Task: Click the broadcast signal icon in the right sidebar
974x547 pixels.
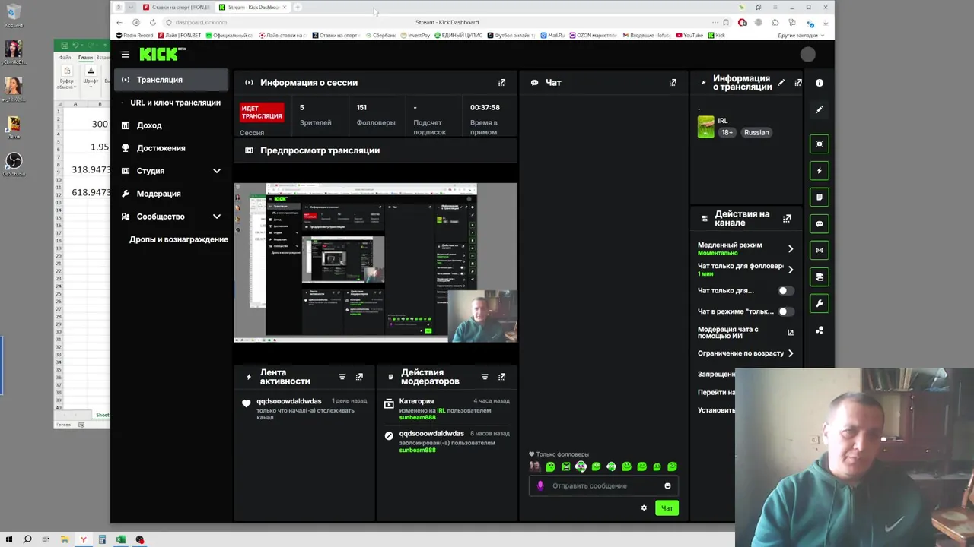Action: (820, 250)
